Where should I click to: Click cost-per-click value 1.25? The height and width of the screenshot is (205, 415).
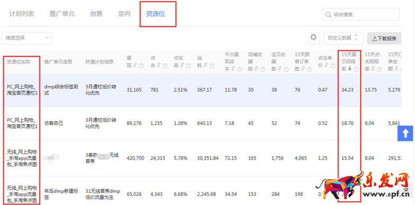click(x=323, y=158)
